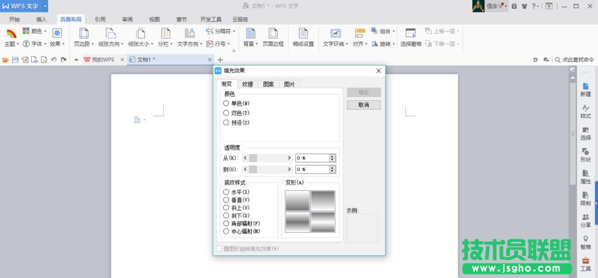Open Page Margins (页边距) icon
598x278 pixels.
tap(84, 33)
